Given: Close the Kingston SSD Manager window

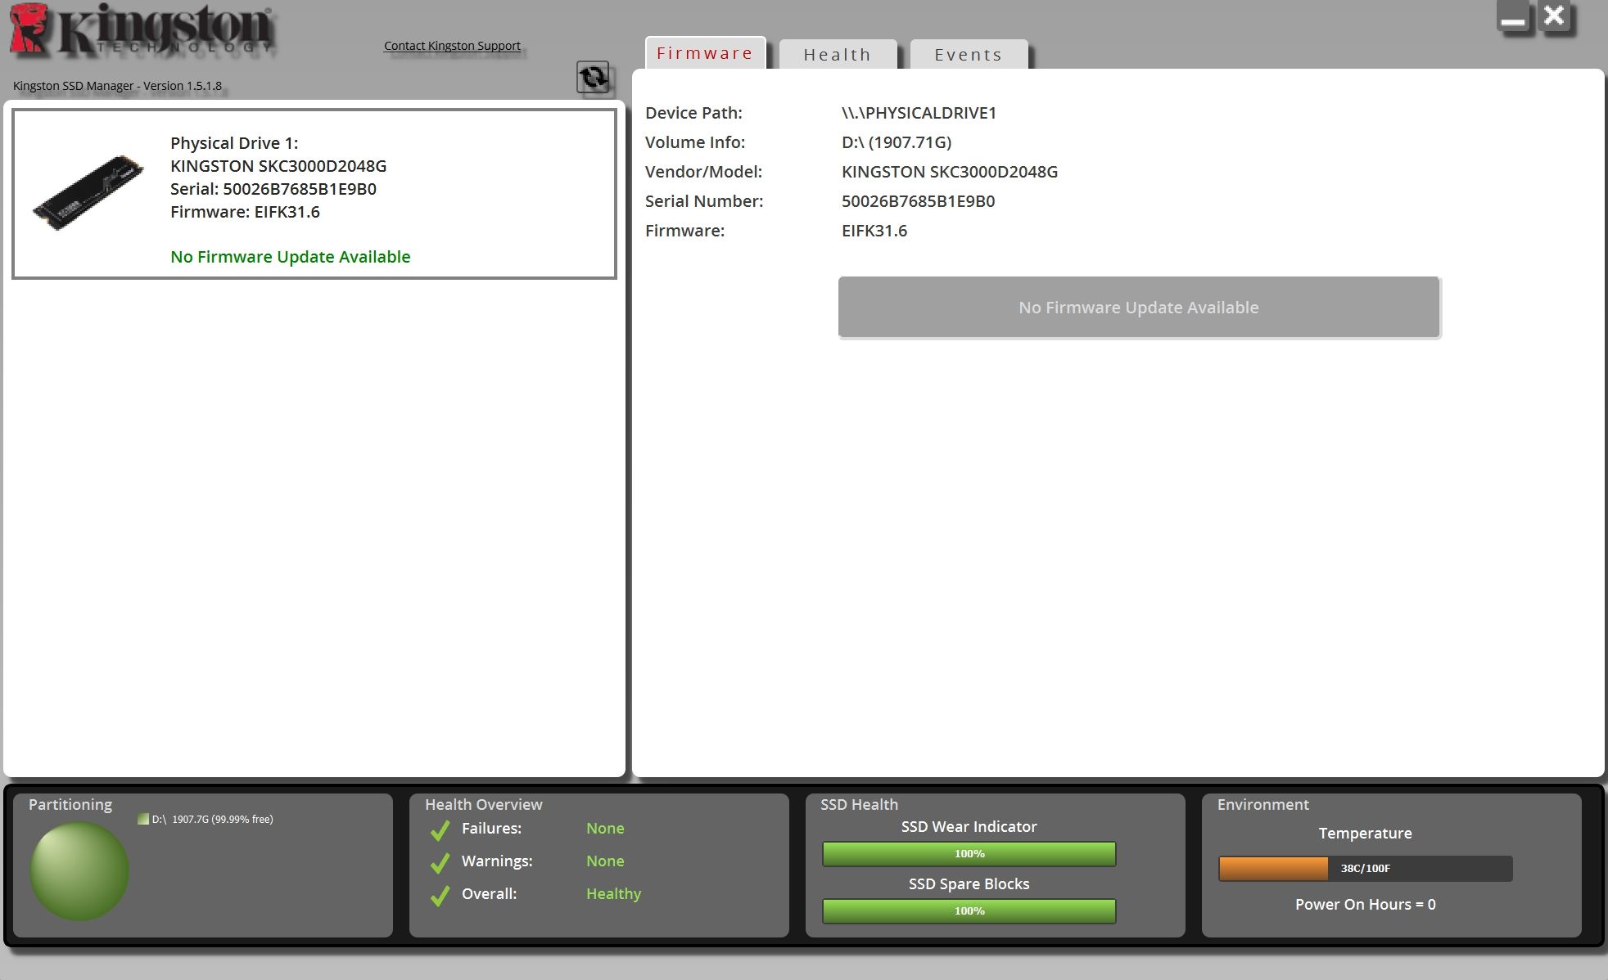Looking at the screenshot, I should 1554,17.
